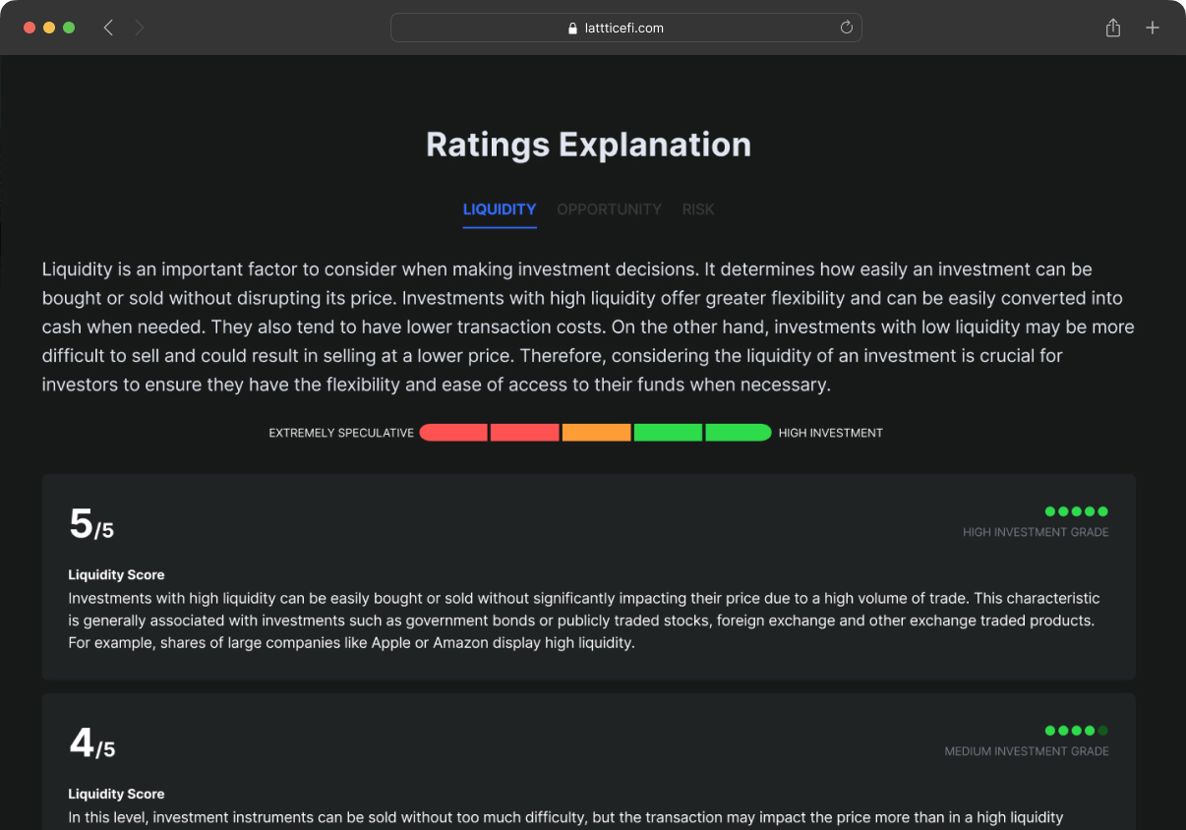Viewport: 1186px width, 830px height.
Task: Click the first red scale segment
Action: (453, 433)
